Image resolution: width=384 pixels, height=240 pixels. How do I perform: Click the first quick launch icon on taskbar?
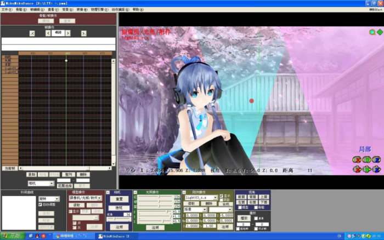[31, 236]
